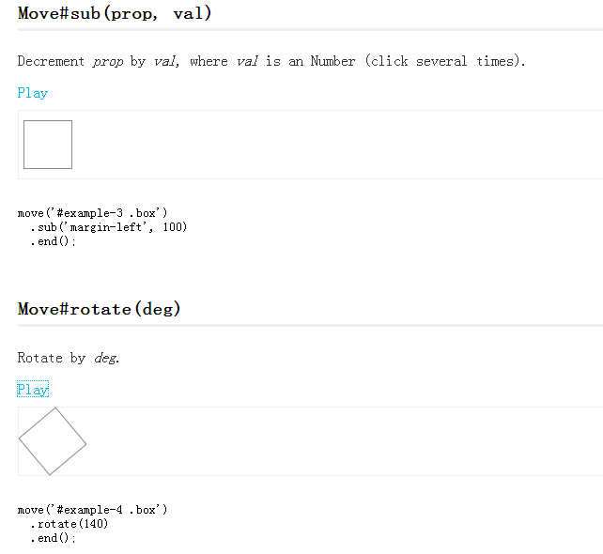Viewport: 603px width, 554px height.
Task: Click the "(click several times)" text
Action: pos(445,61)
